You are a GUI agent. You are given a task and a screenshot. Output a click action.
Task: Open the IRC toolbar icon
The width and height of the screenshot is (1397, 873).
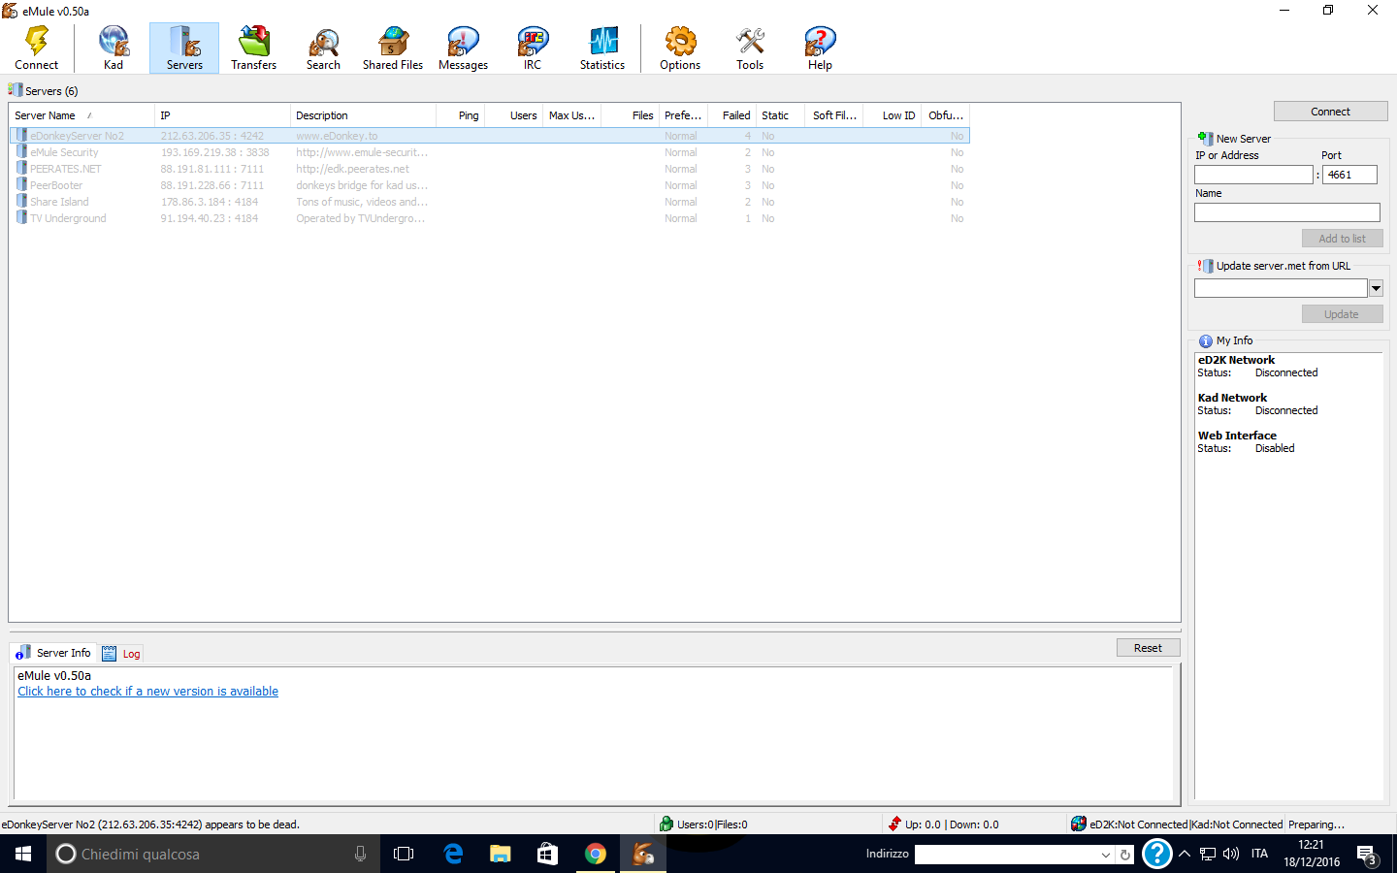[533, 42]
